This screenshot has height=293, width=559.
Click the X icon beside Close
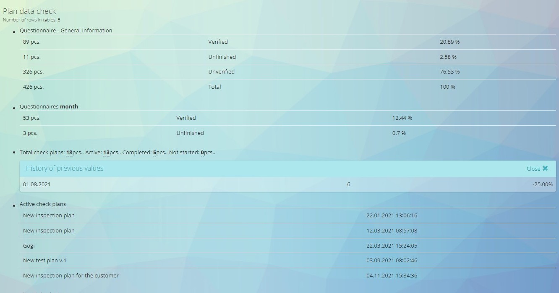[x=545, y=168]
